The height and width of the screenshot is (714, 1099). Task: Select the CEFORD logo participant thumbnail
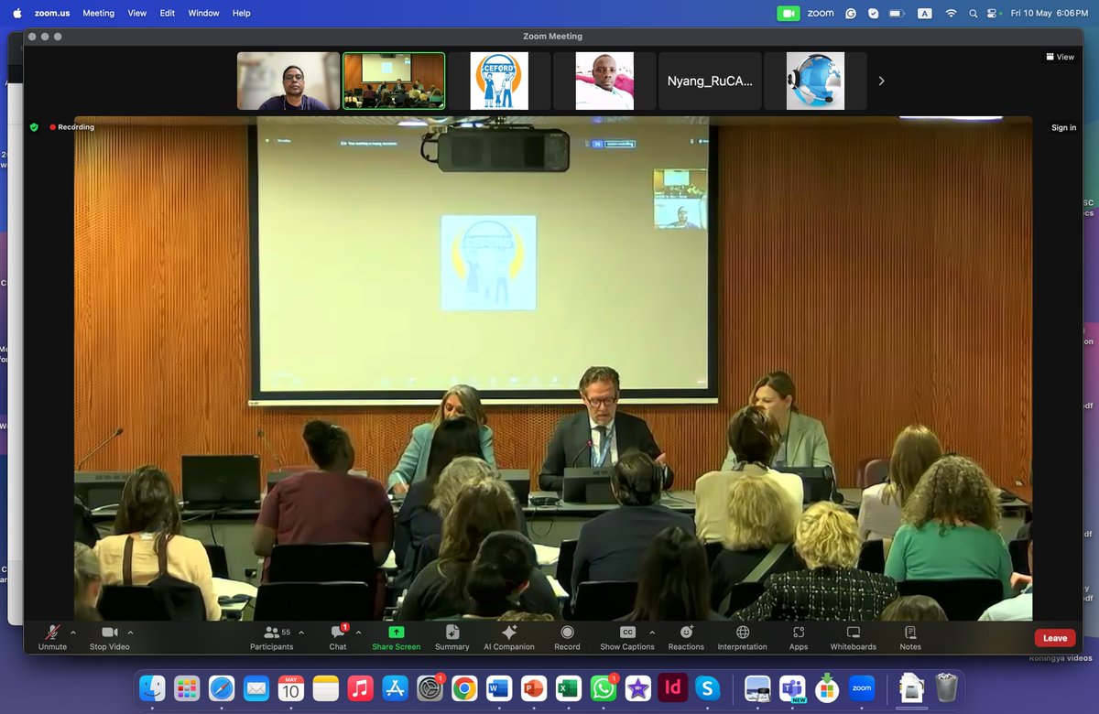499,81
